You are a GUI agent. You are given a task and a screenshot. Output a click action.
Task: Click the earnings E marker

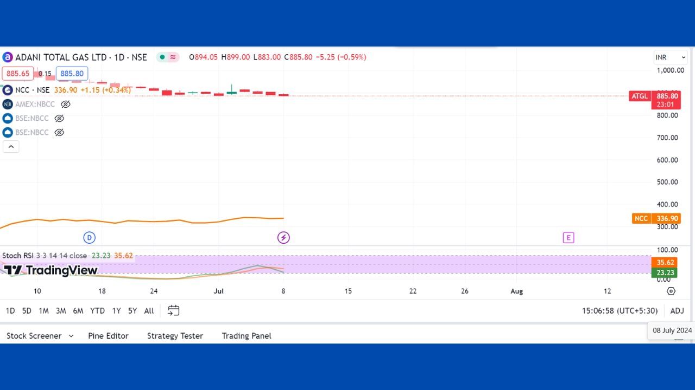pos(568,237)
